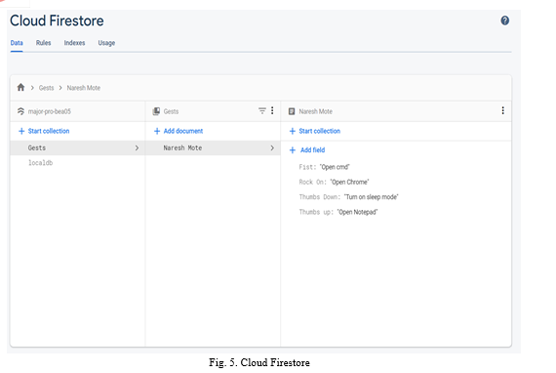Switch to the Rules tab

click(43, 43)
